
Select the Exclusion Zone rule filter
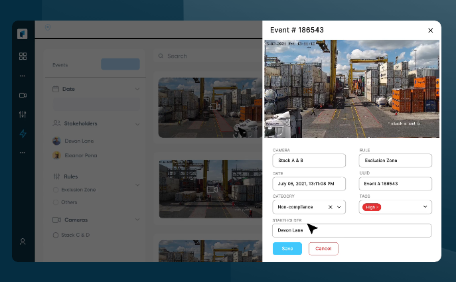coord(56,190)
